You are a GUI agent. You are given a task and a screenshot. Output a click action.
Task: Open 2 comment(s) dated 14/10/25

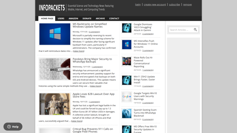click(148, 103)
